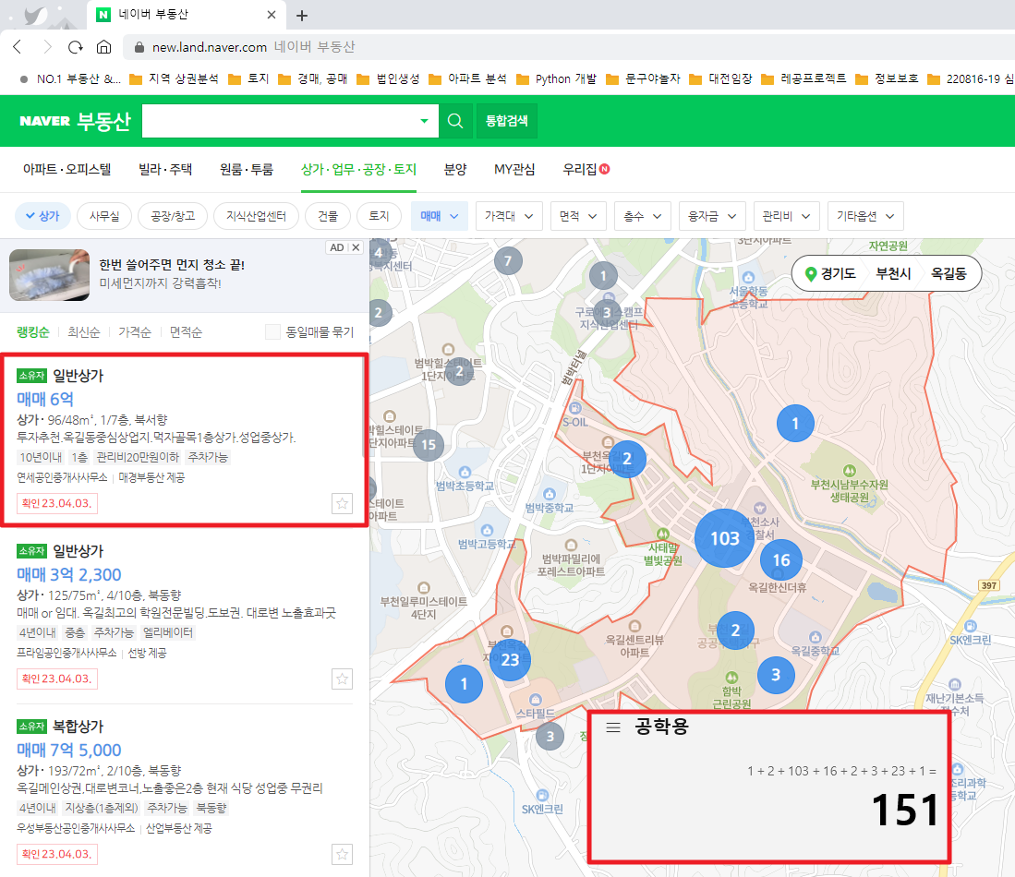The image size is (1015, 877).
Task: Click the NAVER 부동산 logo
Action: coord(75,120)
